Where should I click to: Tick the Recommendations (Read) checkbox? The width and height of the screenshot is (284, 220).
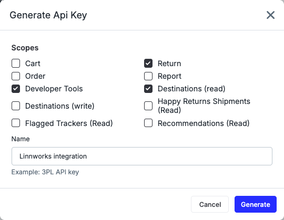click(148, 123)
